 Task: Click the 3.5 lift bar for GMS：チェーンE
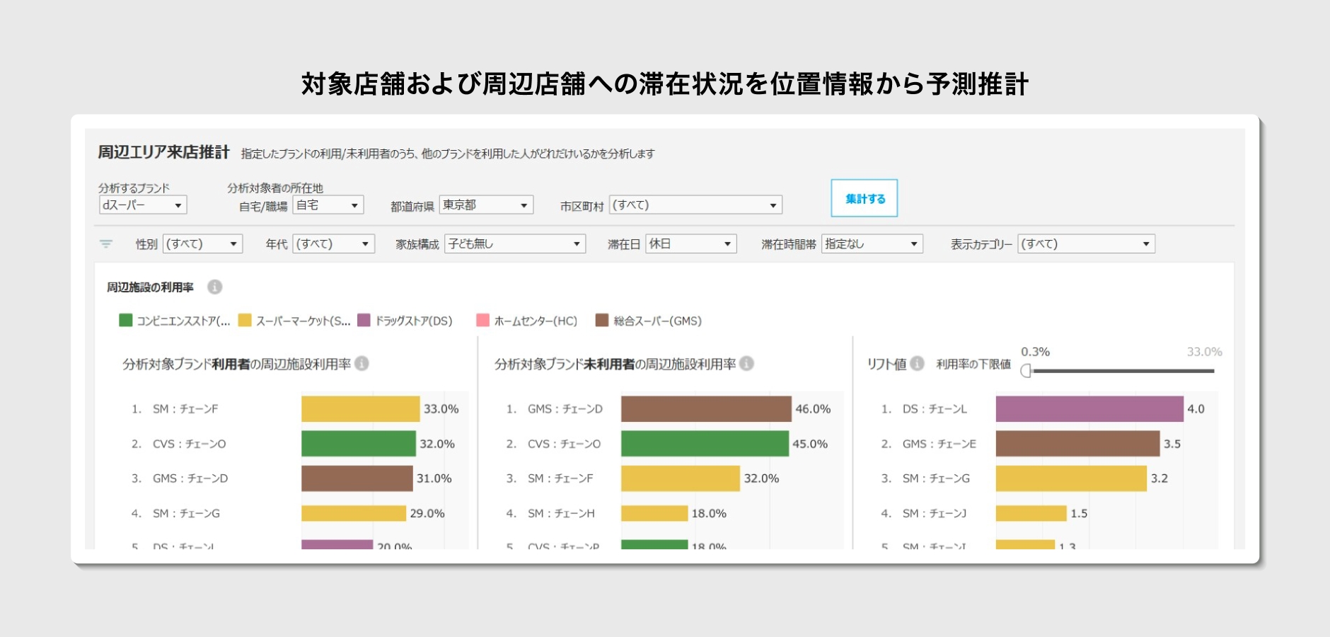(1078, 443)
